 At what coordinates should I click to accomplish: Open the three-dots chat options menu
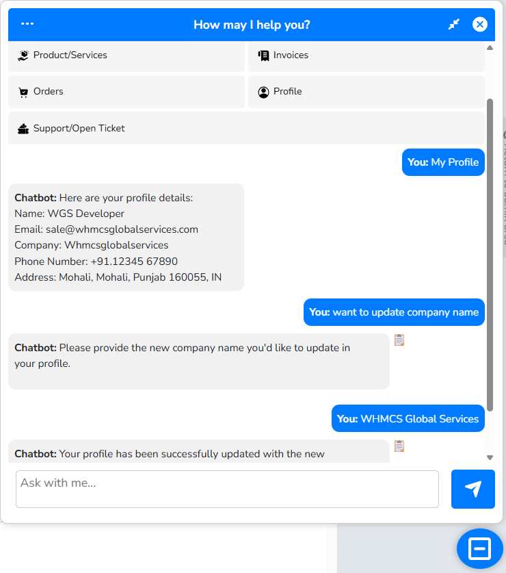point(27,24)
